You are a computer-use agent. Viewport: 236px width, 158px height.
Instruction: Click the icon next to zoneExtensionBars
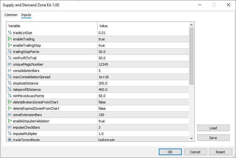tap(9, 115)
